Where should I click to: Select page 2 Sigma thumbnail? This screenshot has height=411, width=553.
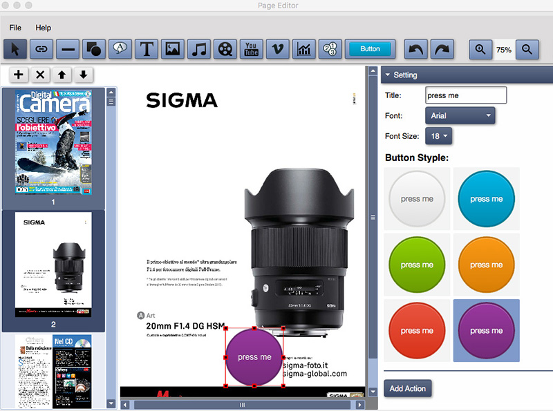(53, 265)
